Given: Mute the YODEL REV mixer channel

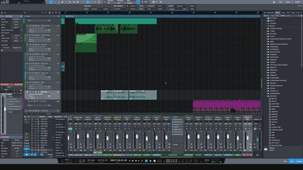Looking at the screenshot, I should coord(125,127).
